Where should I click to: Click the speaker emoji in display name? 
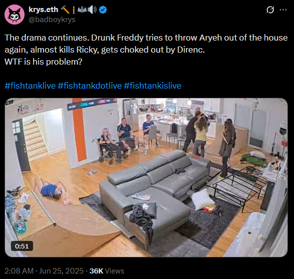pos(92,10)
